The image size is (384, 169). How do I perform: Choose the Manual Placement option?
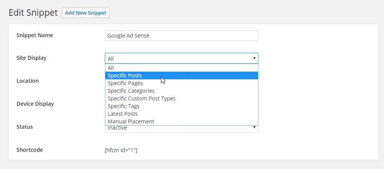[182, 121]
